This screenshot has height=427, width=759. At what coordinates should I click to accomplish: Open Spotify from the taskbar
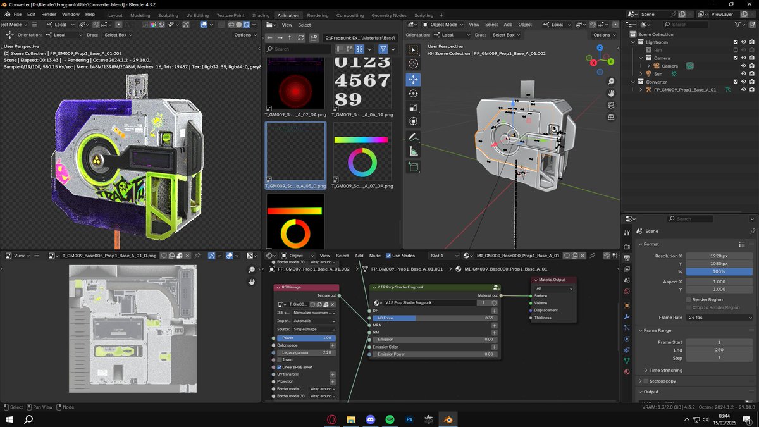(390, 419)
